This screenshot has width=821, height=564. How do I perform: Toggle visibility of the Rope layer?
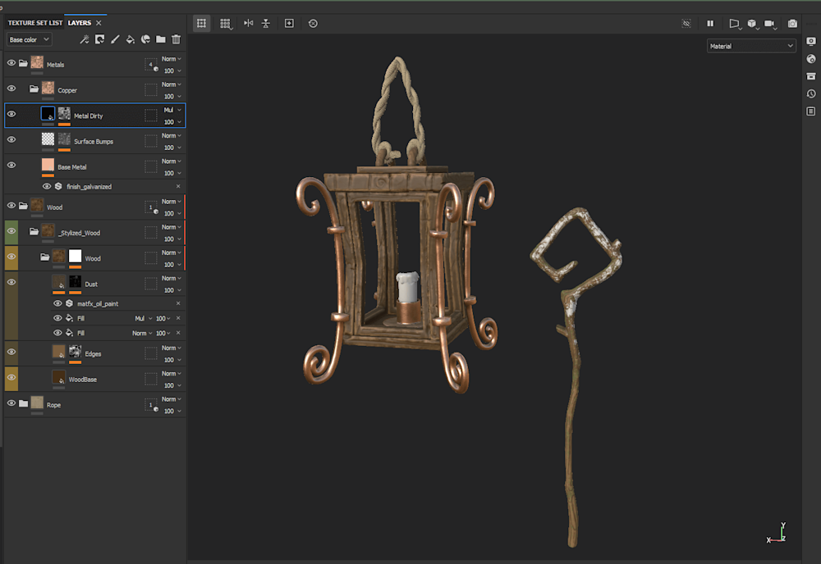(11, 403)
